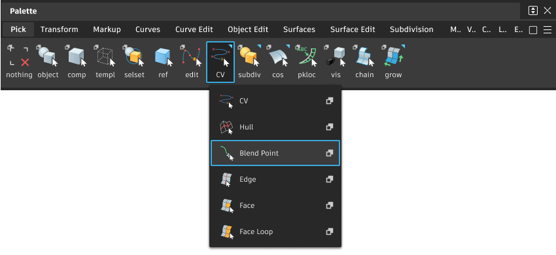This screenshot has width=556, height=255.
Task: Select the Pick edit point tool
Action: click(192, 61)
